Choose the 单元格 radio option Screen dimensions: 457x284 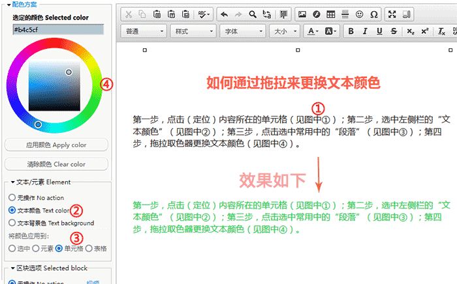point(59,249)
